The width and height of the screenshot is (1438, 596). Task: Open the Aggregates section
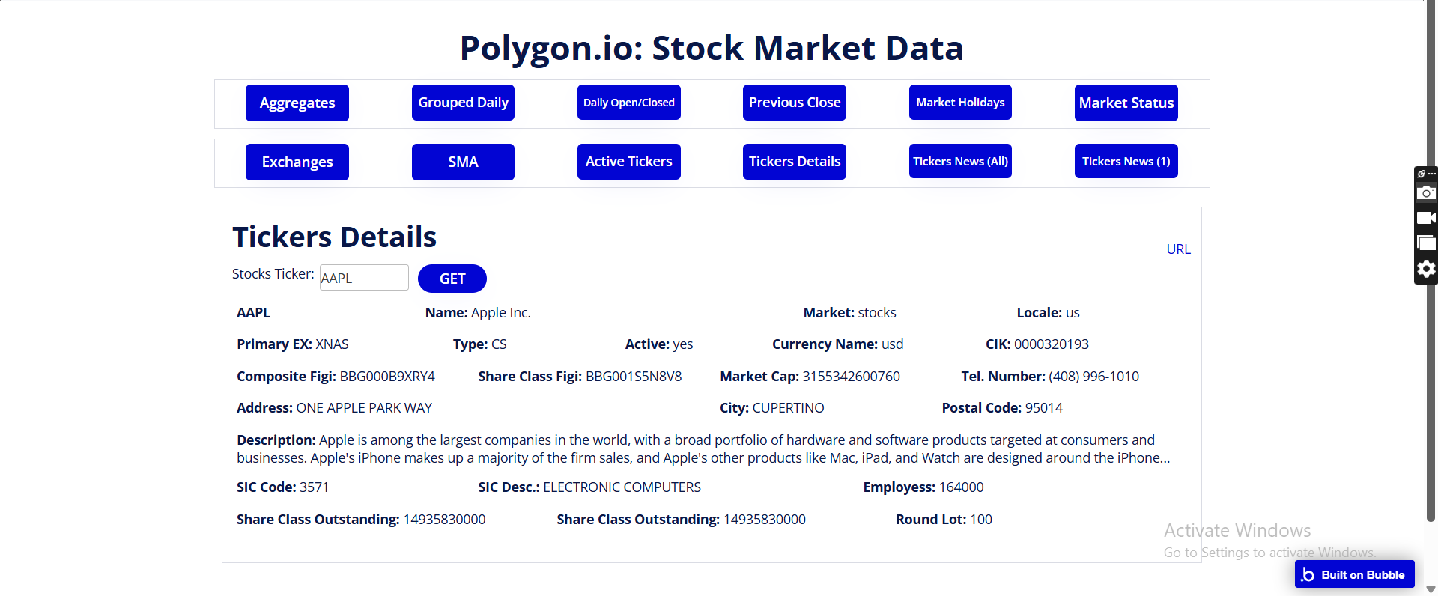[297, 103]
